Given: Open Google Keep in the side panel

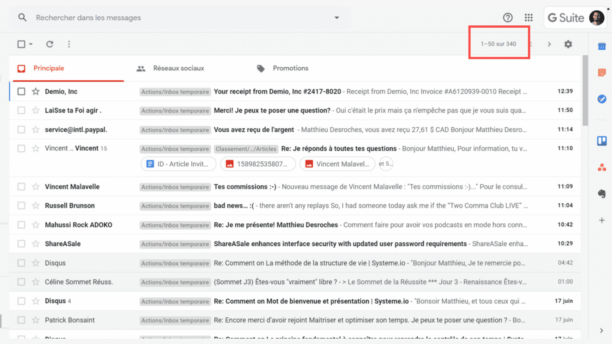Looking at the screenshot, I should point(602,73).
